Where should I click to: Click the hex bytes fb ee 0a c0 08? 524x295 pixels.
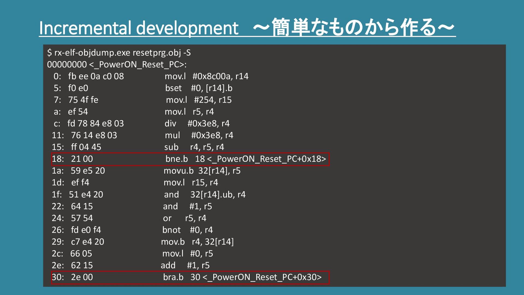tap(96, 76)
